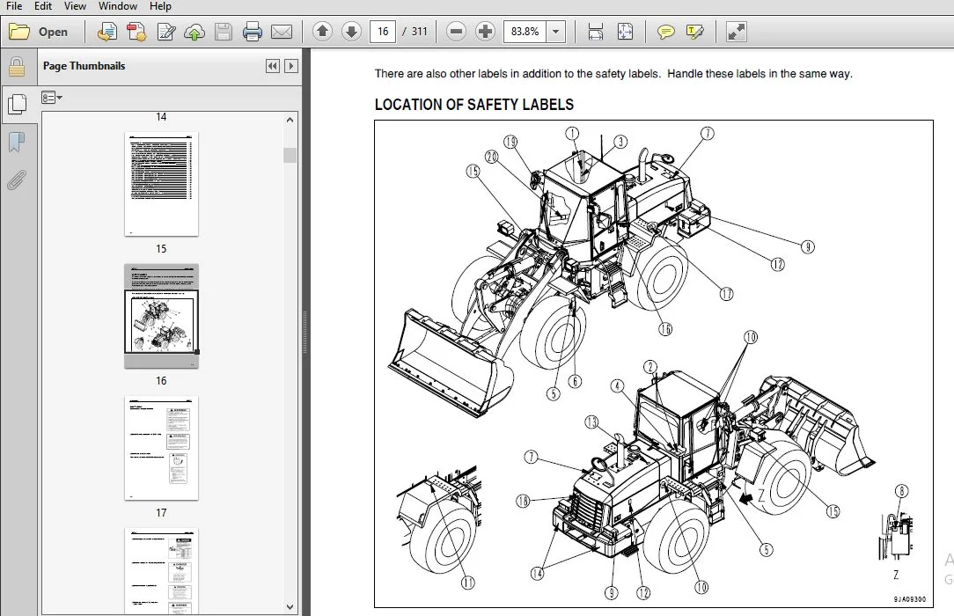Select the Page Thumbnails panel icon

click(x=17, y=104)
